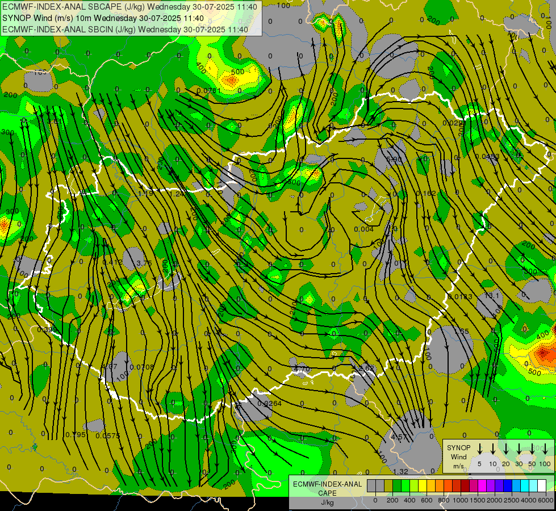Click the 5 m/s wind arrow in legend
Screen dimensions: 556x511
tap(479, 448)
